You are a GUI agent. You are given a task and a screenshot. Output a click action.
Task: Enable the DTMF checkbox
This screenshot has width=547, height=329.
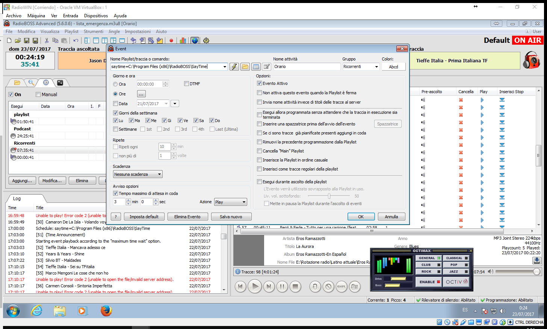pos(186,84)
